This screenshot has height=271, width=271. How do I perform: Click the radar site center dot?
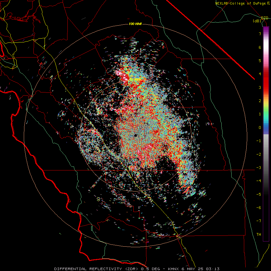135,135
